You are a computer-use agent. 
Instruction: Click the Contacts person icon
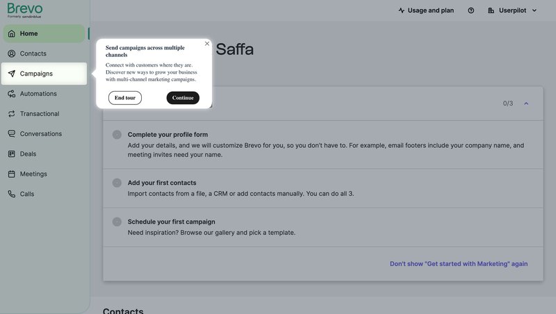[12, 53]
